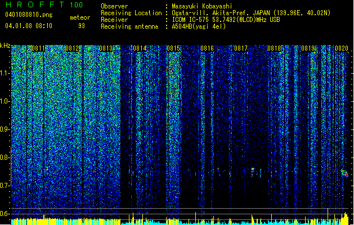Image resolution: width=354 pixels, height=225 pixels.
Task: Click the Receiver field label
Action: click(114, 20)
